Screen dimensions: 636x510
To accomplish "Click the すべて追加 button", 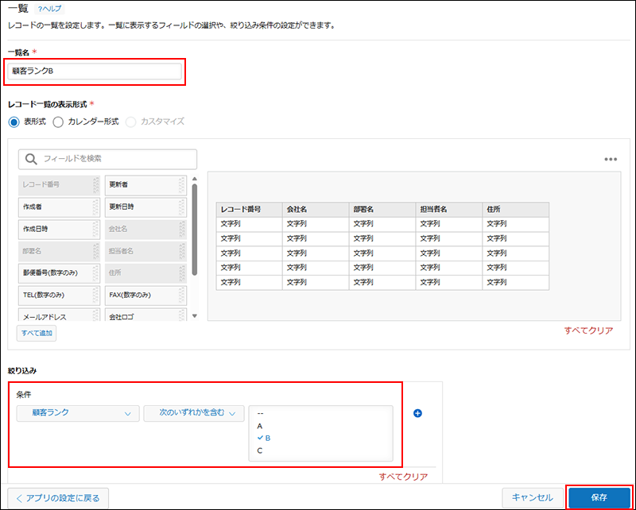I will click(x=37, y=333).
